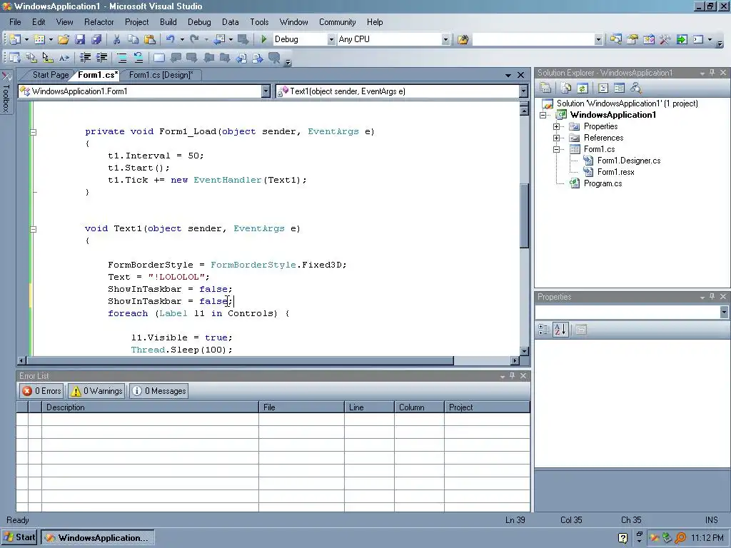Image resolution: width=731 pixels, height=548 pixels.
Task: Click the Command Window toolbar icon
Action: [698, 40]
